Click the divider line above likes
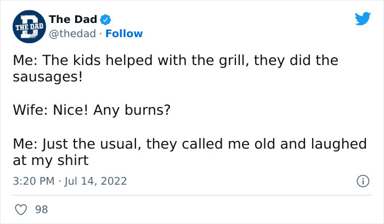 (x=192, y=195)
